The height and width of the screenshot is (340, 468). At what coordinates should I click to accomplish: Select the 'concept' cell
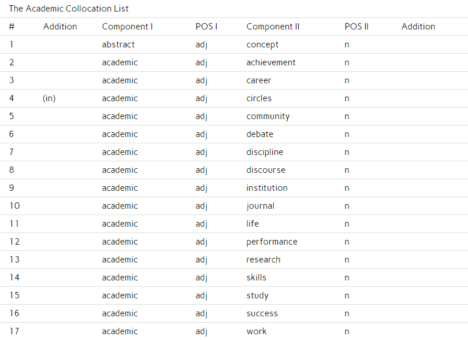tap(262, 45)
